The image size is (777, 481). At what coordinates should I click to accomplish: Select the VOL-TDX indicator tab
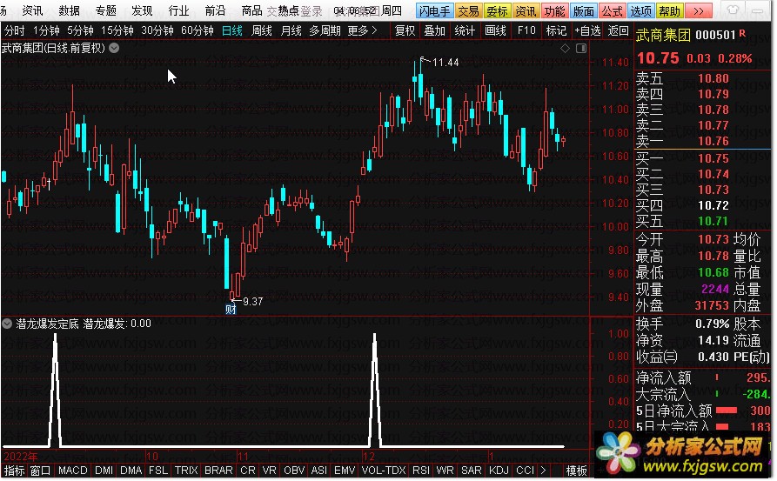pos(384,470)
